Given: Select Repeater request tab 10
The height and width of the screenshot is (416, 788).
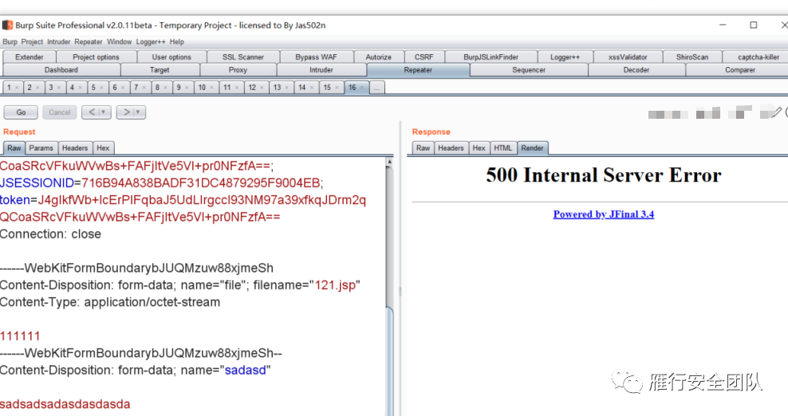Looking at the screenshot, I should click(x=202, y=88).
